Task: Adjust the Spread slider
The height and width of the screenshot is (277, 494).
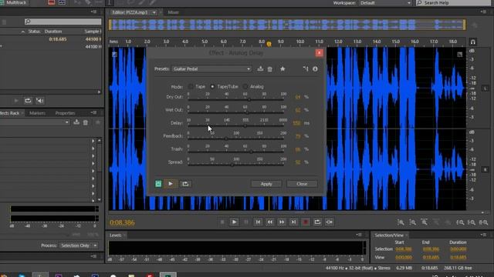Action: (236, 164)
